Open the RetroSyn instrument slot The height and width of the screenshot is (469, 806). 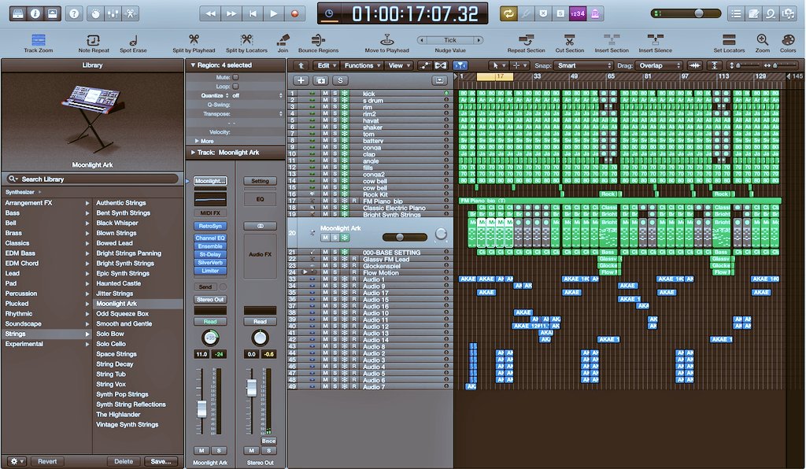[210, 226]
